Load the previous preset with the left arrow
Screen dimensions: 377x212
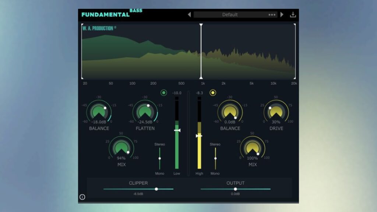(190, 14)
